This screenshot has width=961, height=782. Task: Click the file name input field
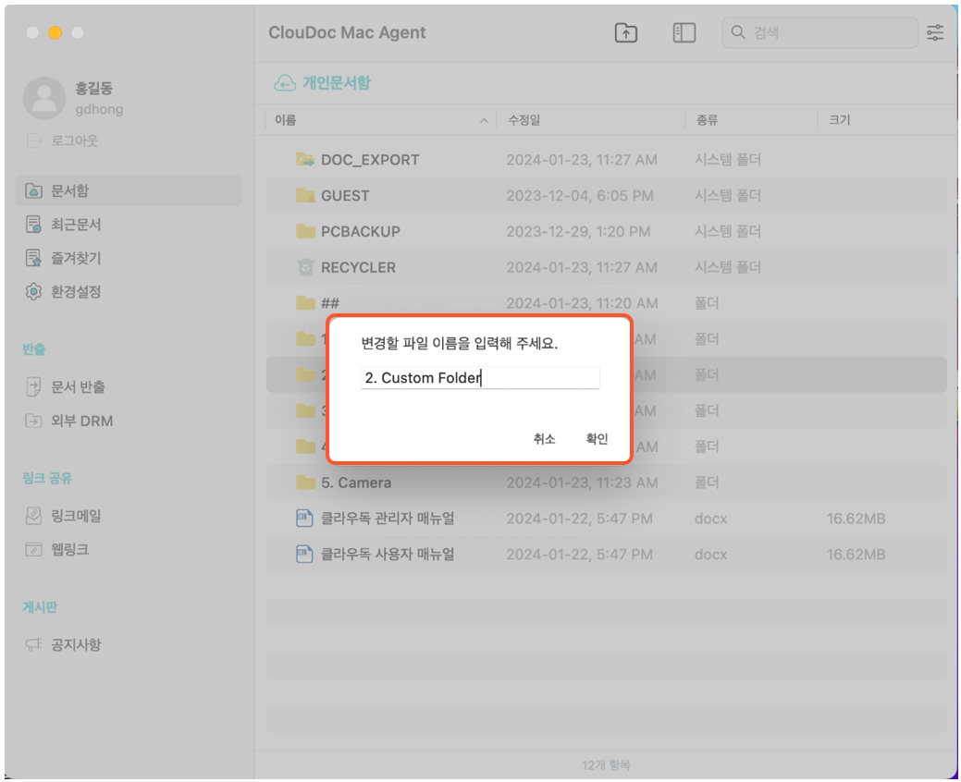point(480,377)
